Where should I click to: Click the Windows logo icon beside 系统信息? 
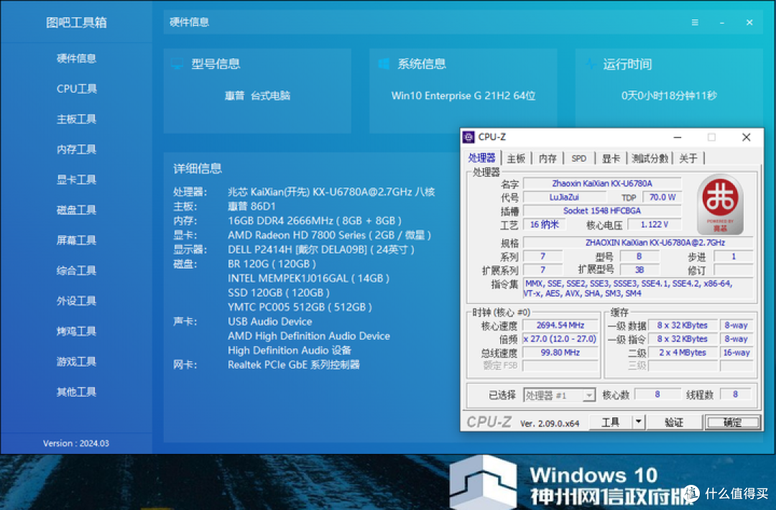click(x=384, y=64)
